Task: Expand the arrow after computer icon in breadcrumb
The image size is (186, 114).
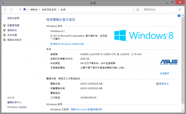Action: tap(28, 10)
